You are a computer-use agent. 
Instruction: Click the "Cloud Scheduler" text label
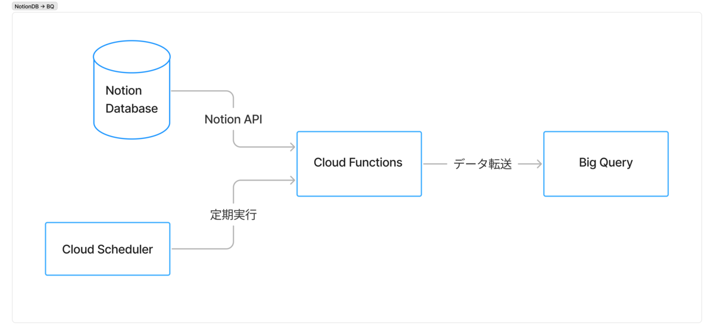(x=108, y=249)
